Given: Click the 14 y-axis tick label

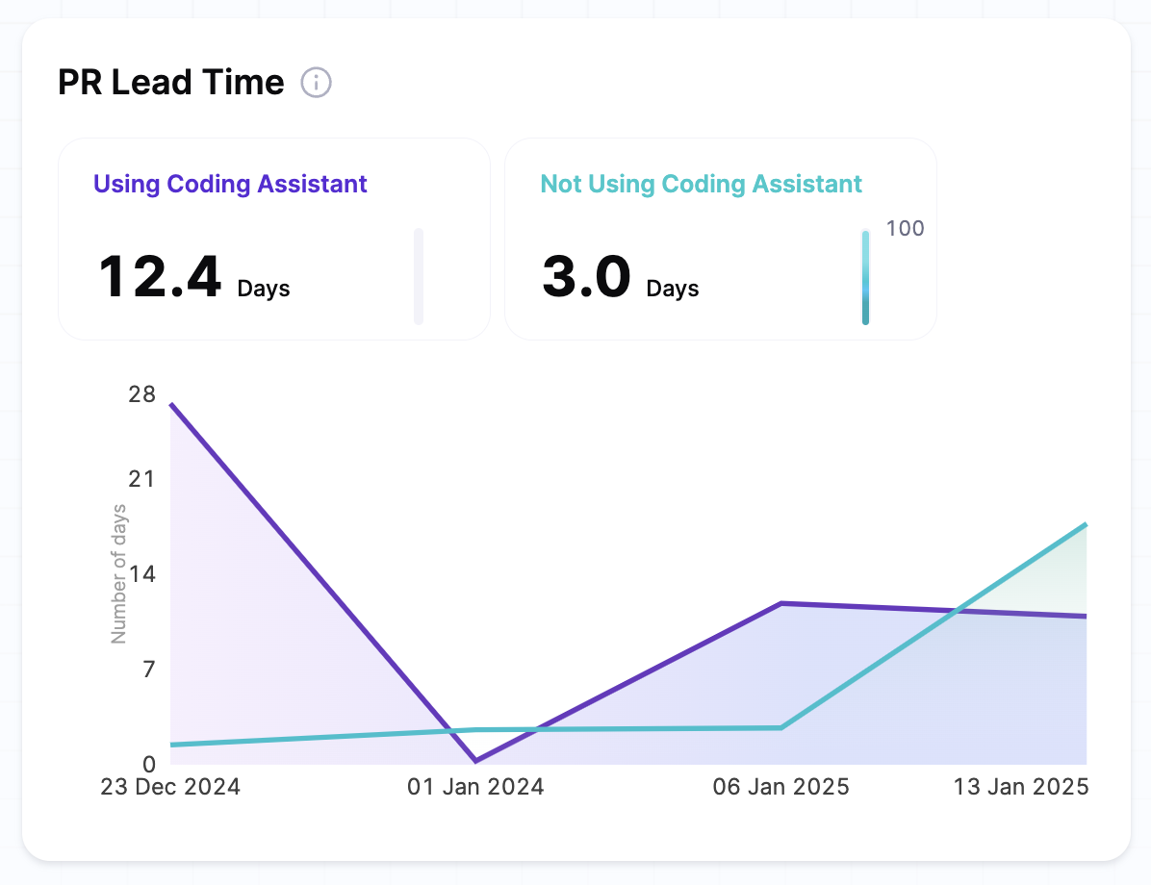Looking at the screenshot, I should point(141,574).
